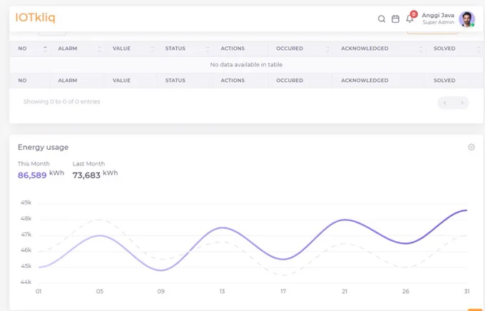Click This Month label
The width and height of the screenshot is (485, 311).
[x=34, y=163]
